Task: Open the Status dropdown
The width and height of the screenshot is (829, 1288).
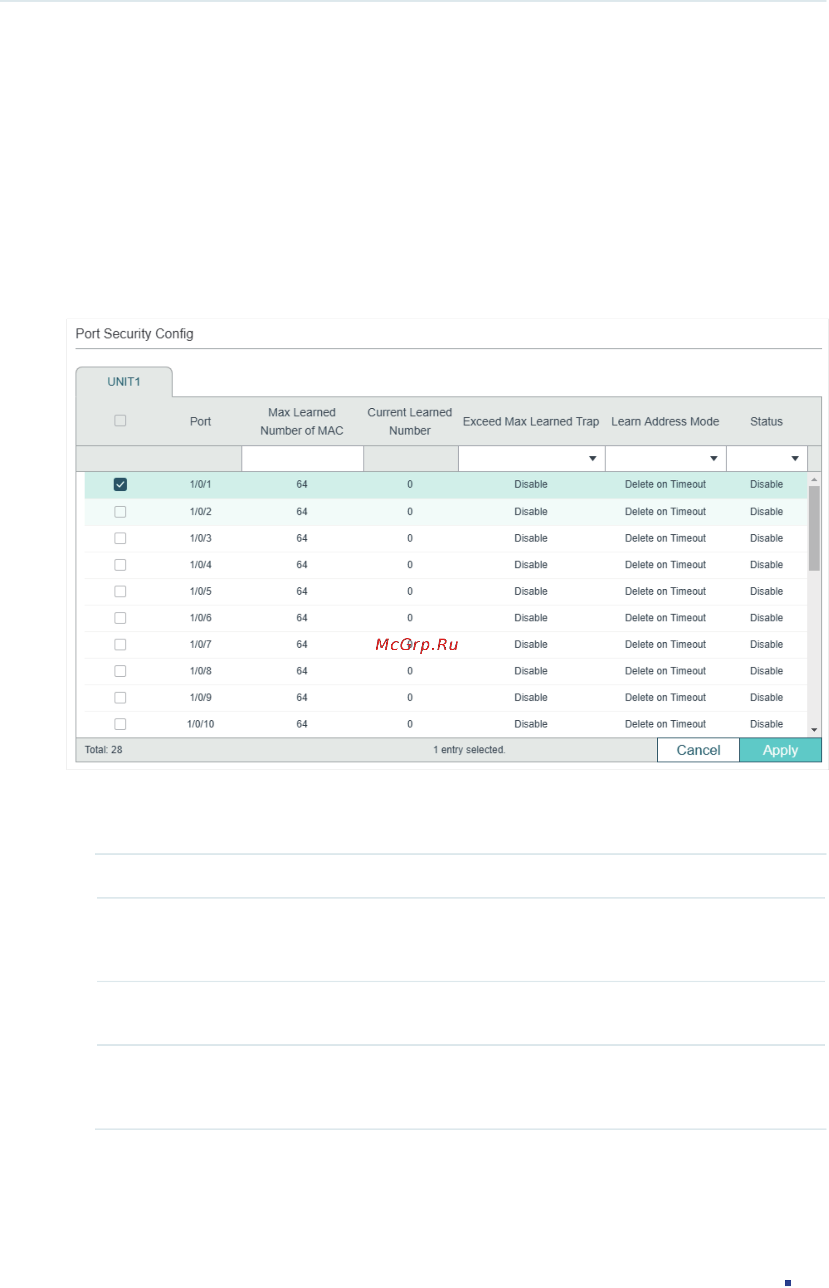Action: coord(767,459)
